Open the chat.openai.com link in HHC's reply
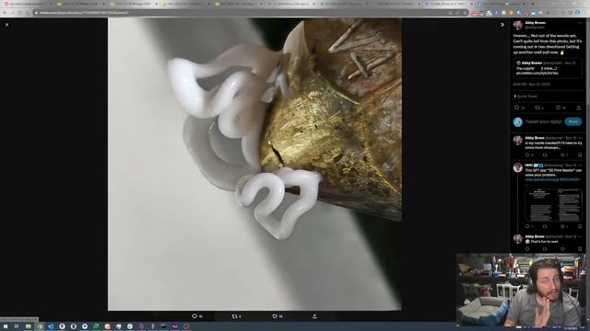Image resolution: width=590 pixels, height=331 pixels. [553, 180]
